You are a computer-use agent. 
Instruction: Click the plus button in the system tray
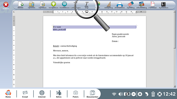140,94
